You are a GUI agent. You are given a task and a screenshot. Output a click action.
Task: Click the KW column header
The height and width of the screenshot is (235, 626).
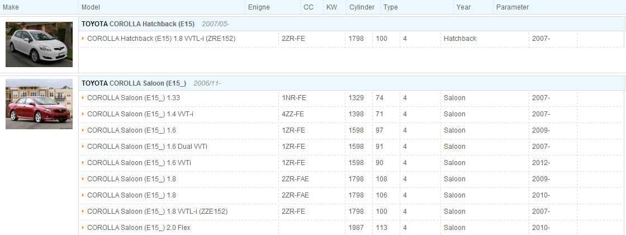(x=331, y=7)
